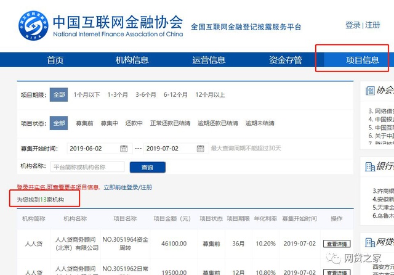Screen dimensions: 394x275
Task: Click the 36月 term cell
Action: tap(238, 244)
